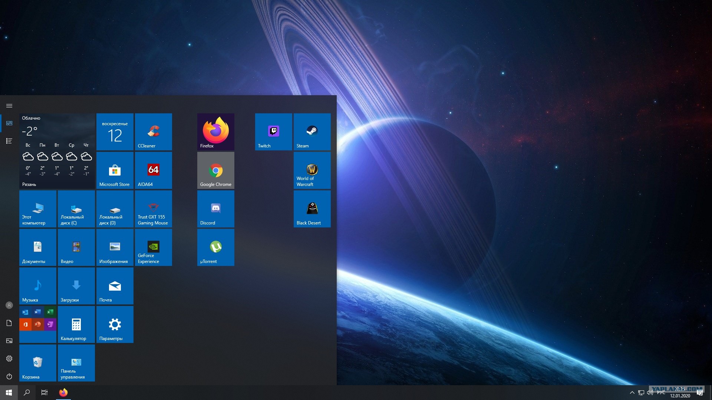Show hidden system tray icons
The width and height of the screenshot is (712, 400).
(632, 393)
